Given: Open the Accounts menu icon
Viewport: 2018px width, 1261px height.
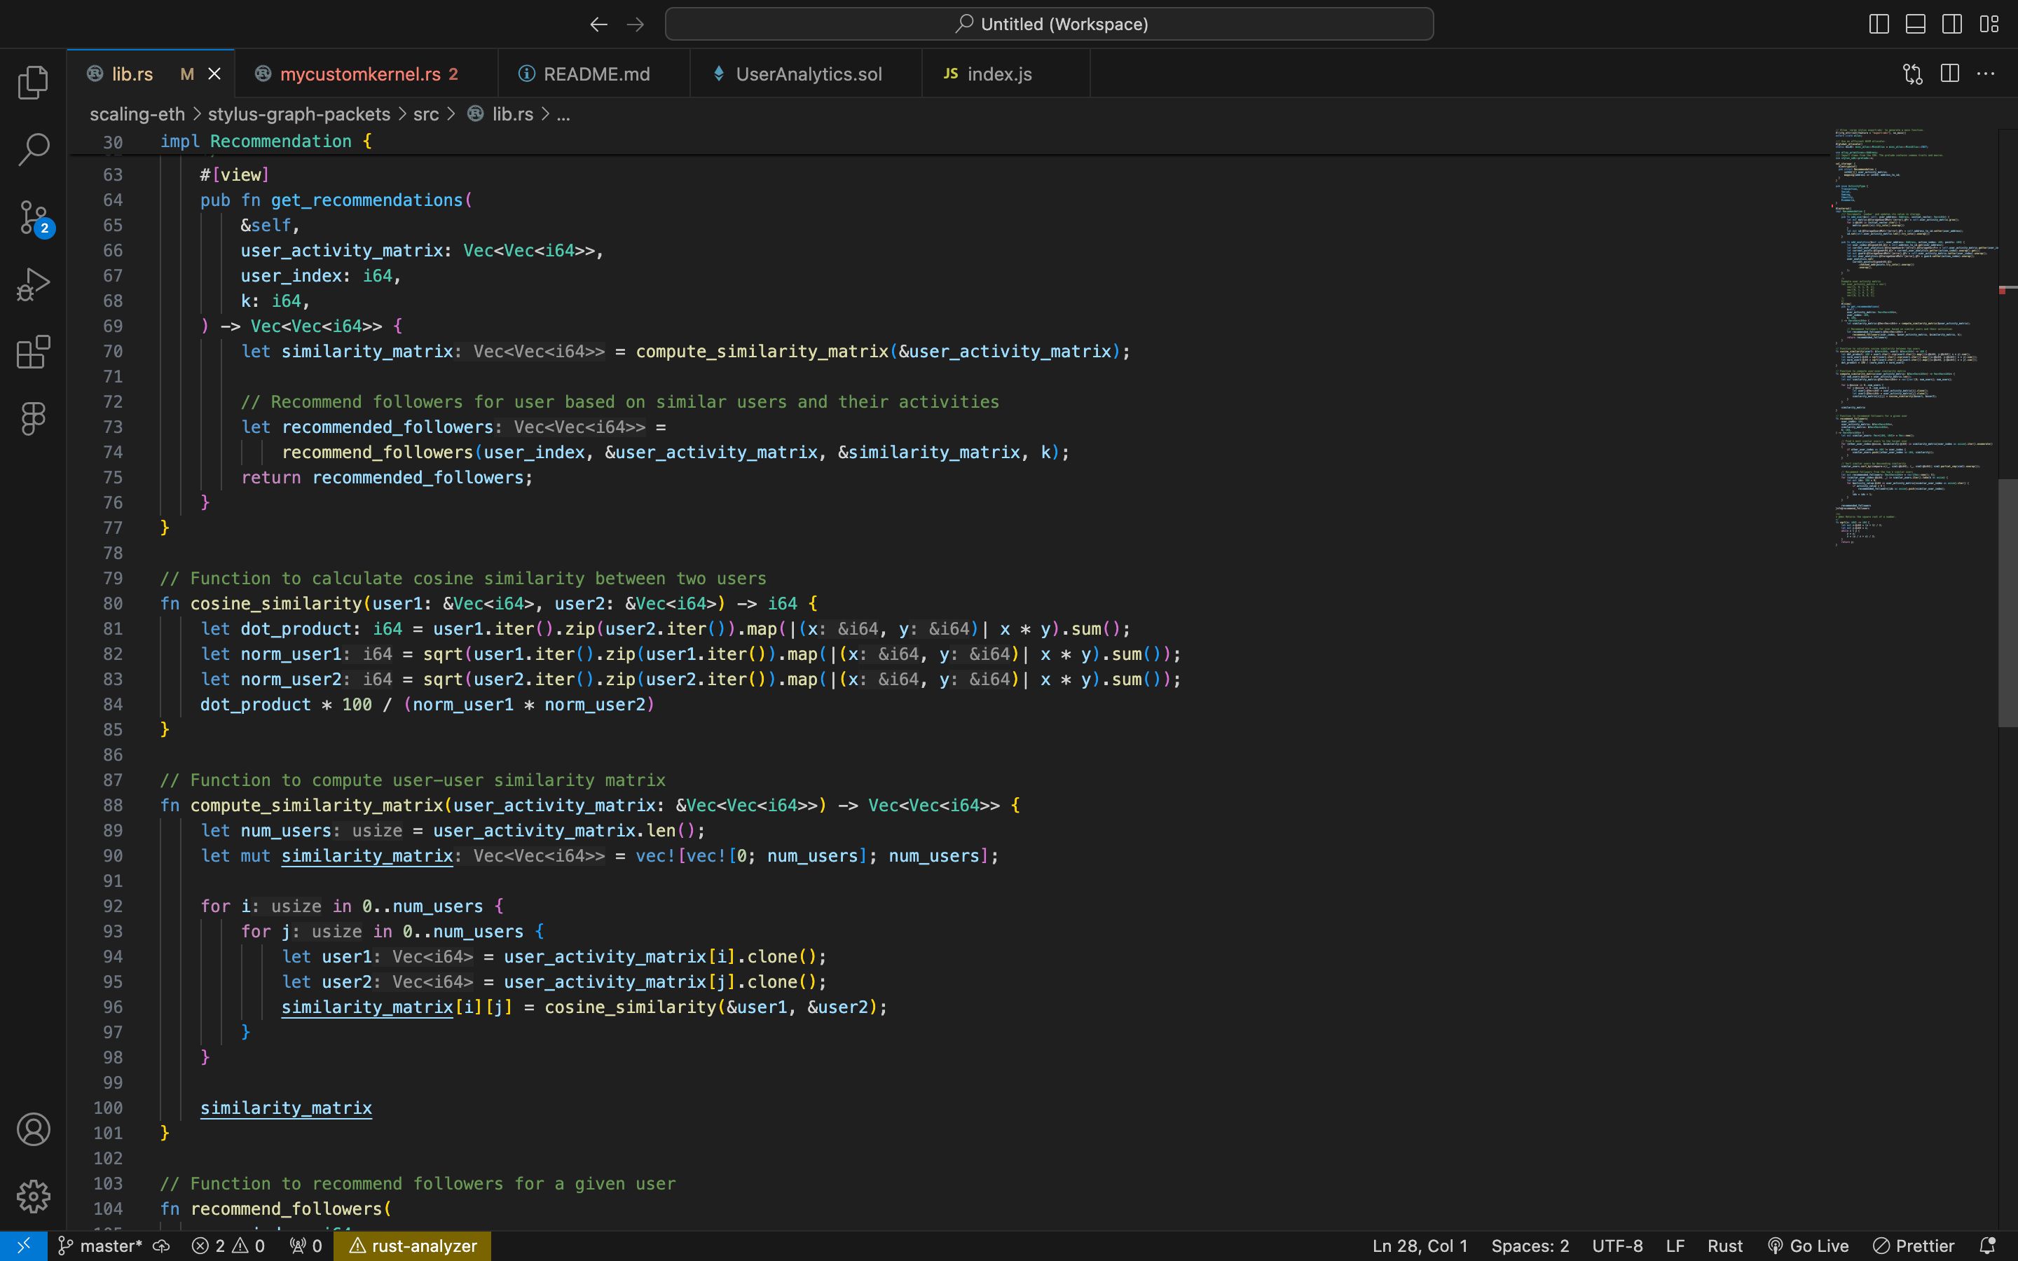Looking at the screenshot, I should pos(34,1129).
